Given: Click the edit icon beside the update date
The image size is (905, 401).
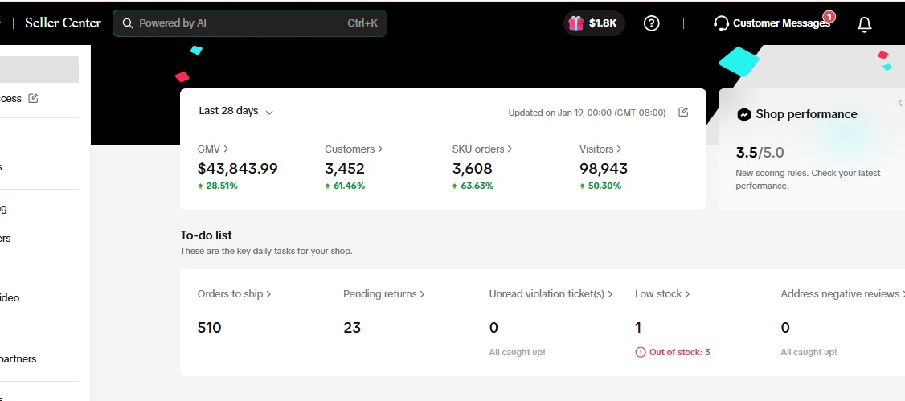Looking at the screenshot, I should point(683,112).
